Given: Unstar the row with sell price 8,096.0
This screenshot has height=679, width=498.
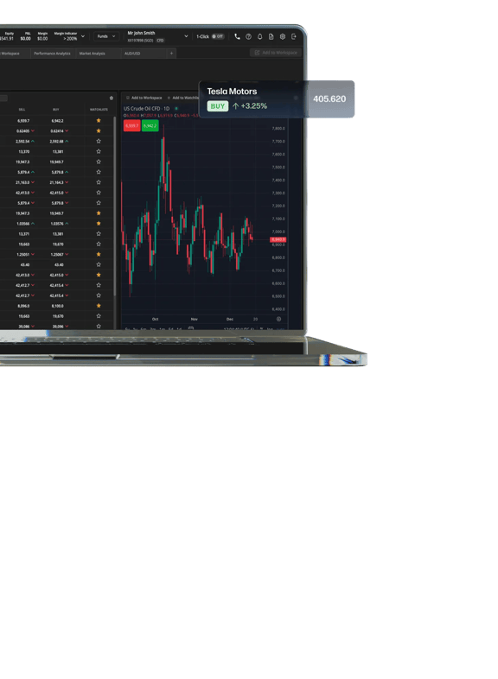Looking at the screenshot, I should click(99, 306).
